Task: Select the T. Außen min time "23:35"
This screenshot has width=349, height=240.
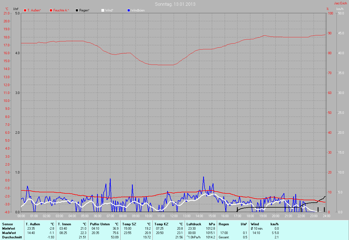Action: tap(31, 229)
